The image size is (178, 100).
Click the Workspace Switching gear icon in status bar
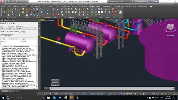click(136, 94)
